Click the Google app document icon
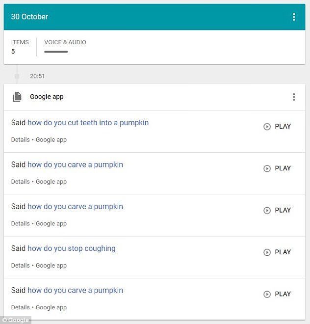The height and width of the screenshot is (324, 310). tap(17, 97)
